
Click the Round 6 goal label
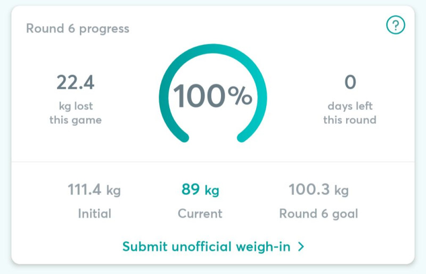point(318,214)
